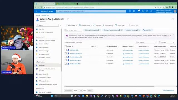Viewport: 178px width, 100px height.
Task: Click Add filter
Action: coord(147,30)
